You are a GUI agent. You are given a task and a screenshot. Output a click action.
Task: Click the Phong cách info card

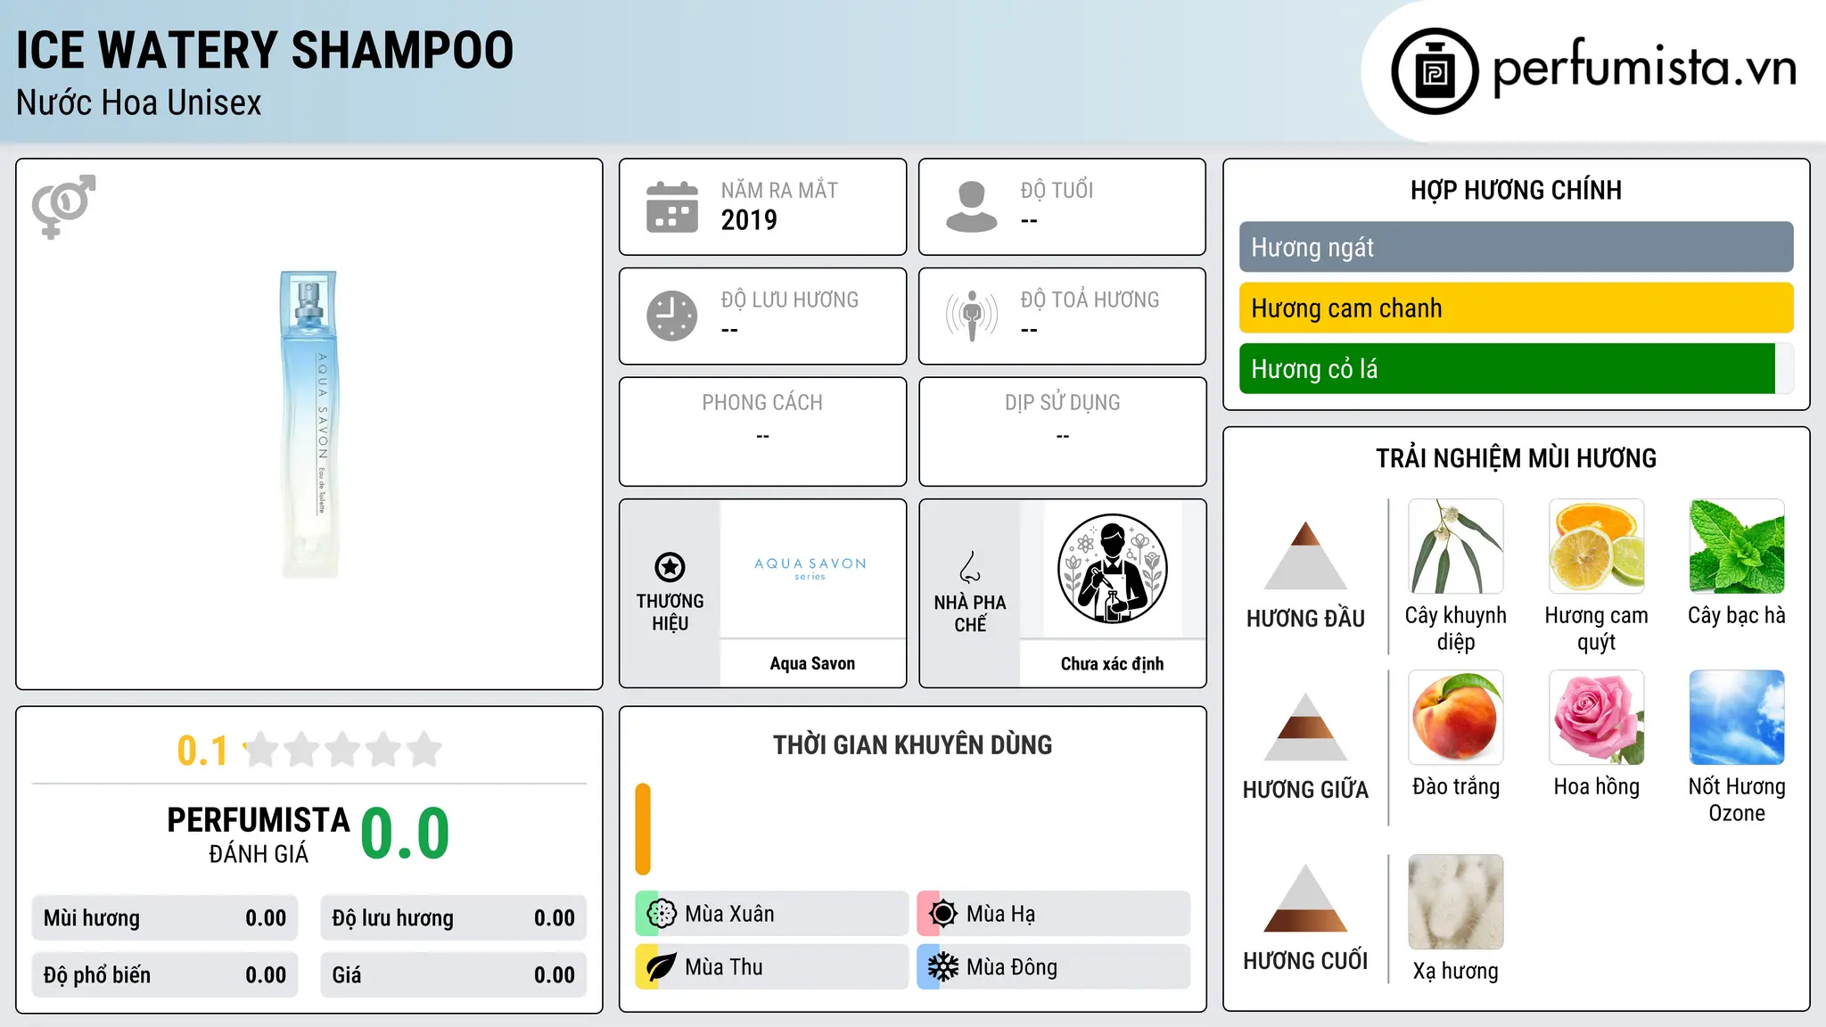(762, 431)
